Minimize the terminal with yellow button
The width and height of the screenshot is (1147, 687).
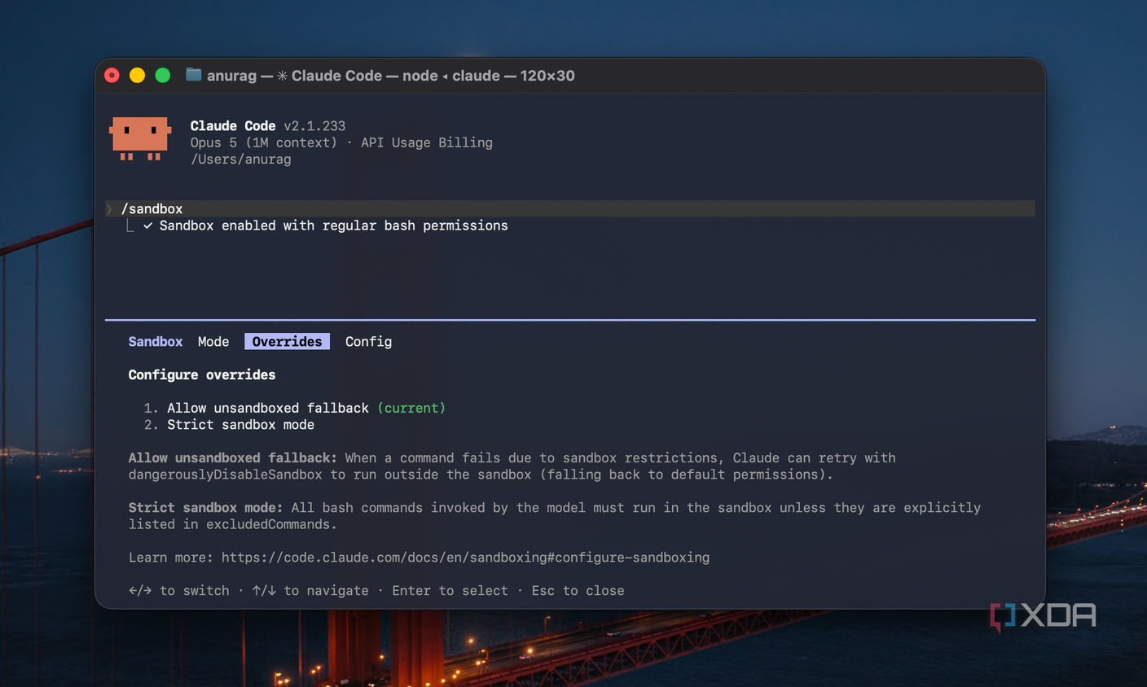point(138,76)
